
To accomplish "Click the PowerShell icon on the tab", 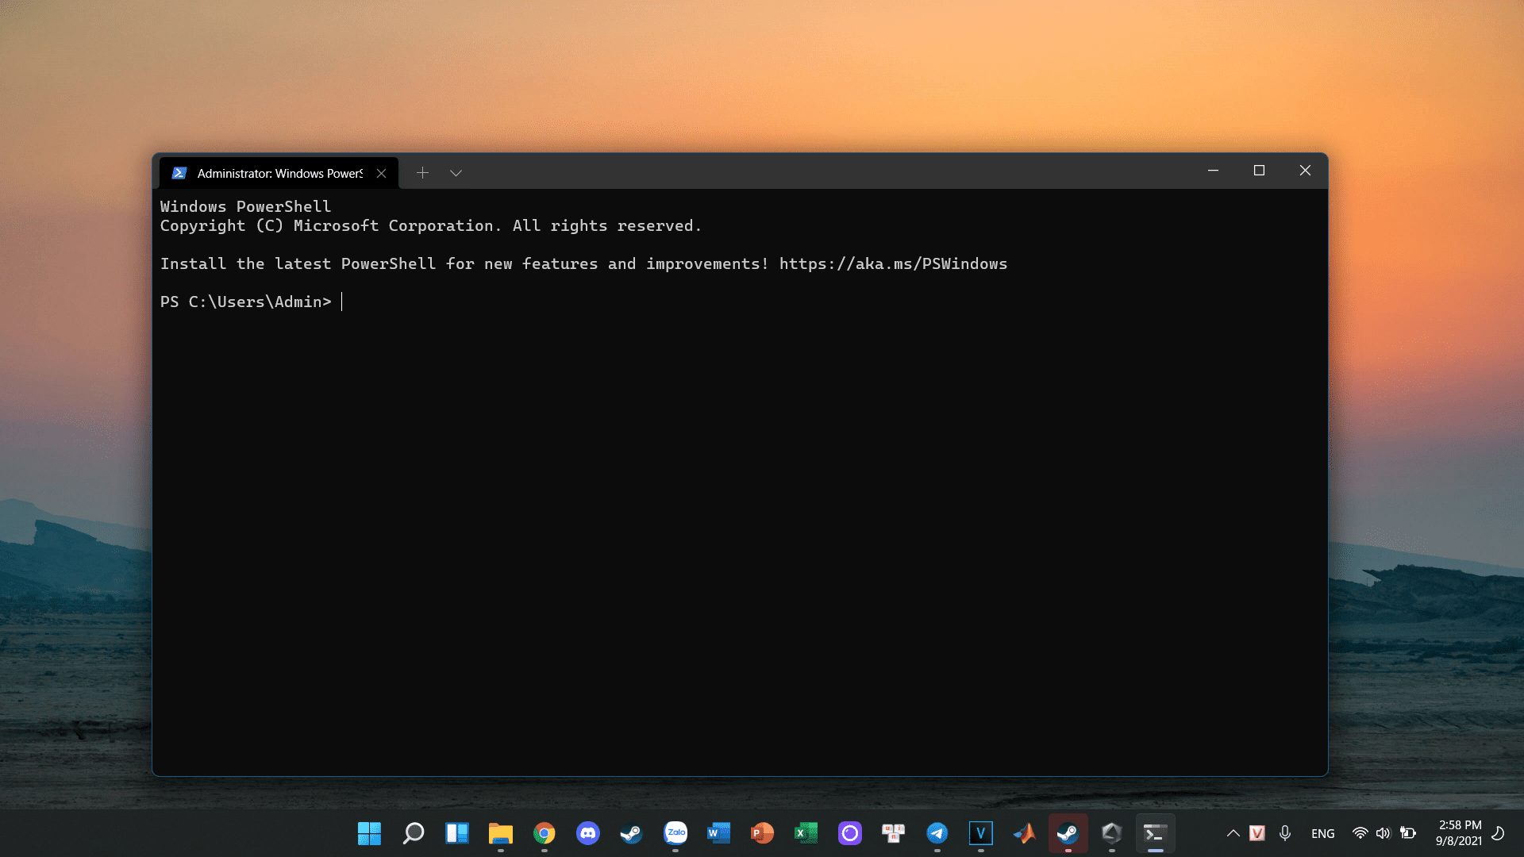I will tap(179, 173).
